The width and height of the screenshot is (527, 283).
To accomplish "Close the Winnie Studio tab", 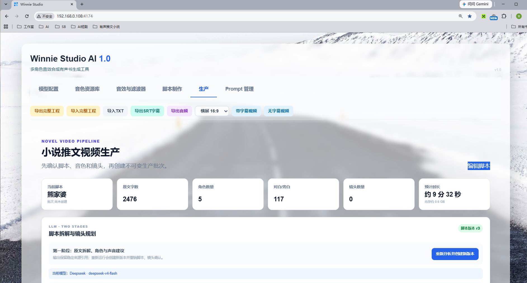I will (x=72, y=4).
